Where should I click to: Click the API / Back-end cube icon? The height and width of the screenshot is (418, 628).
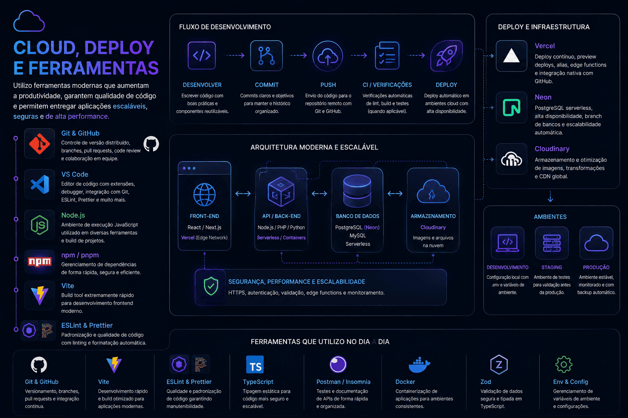click(281, 191)
